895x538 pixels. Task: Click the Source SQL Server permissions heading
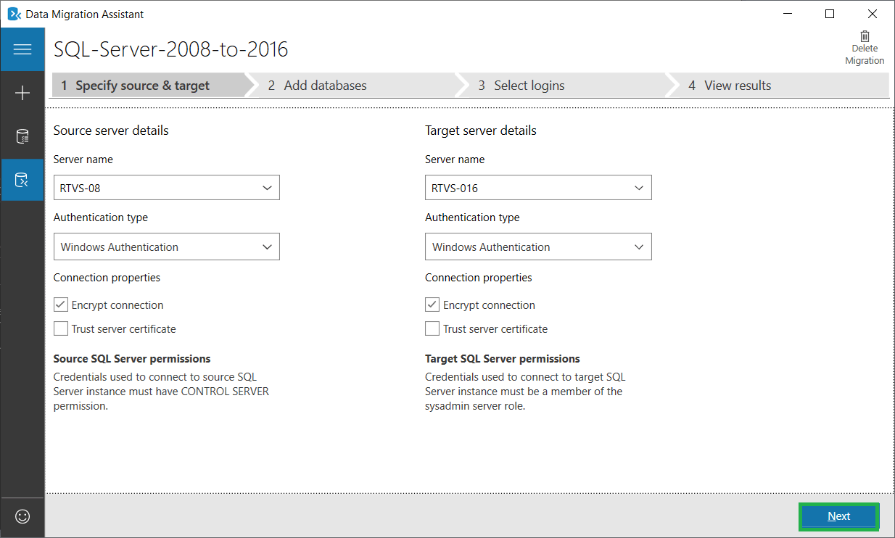[x=132, y=359]
